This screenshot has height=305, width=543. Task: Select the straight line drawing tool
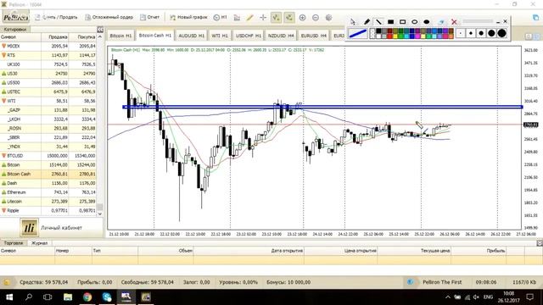378,22
